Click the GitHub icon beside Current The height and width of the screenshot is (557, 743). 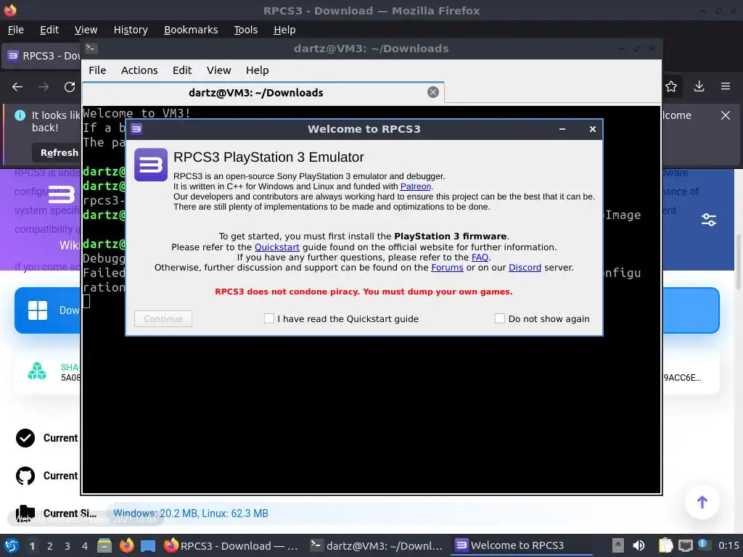pos(25,476)
